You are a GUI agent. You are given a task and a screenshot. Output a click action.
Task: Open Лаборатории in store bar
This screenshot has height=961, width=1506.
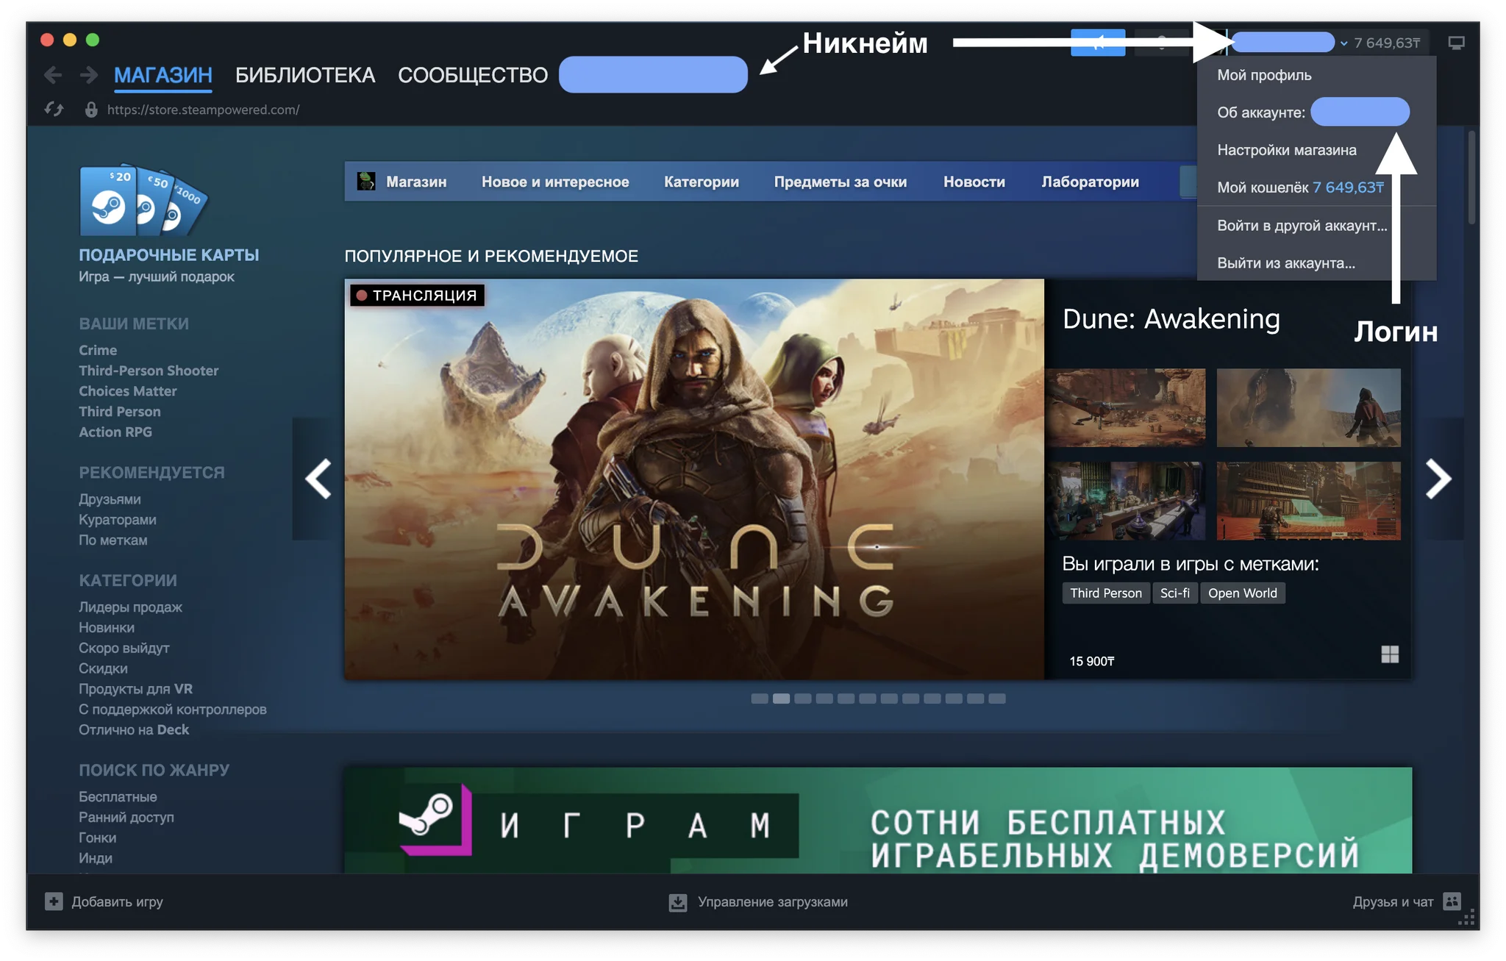pos(1090,182)
